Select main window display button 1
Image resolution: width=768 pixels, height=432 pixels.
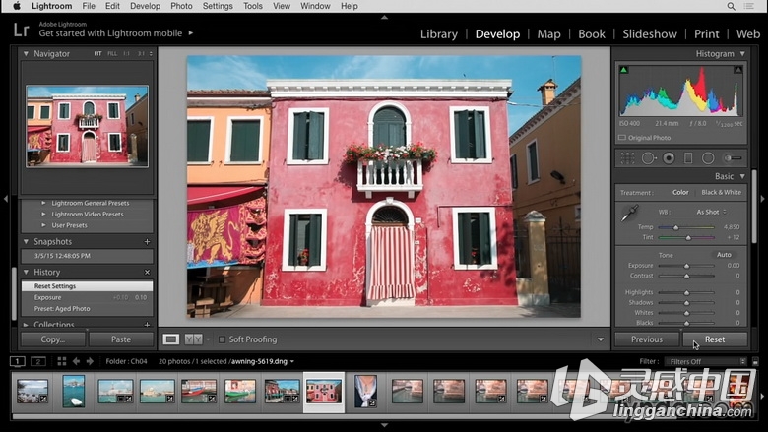pos(17,361)
